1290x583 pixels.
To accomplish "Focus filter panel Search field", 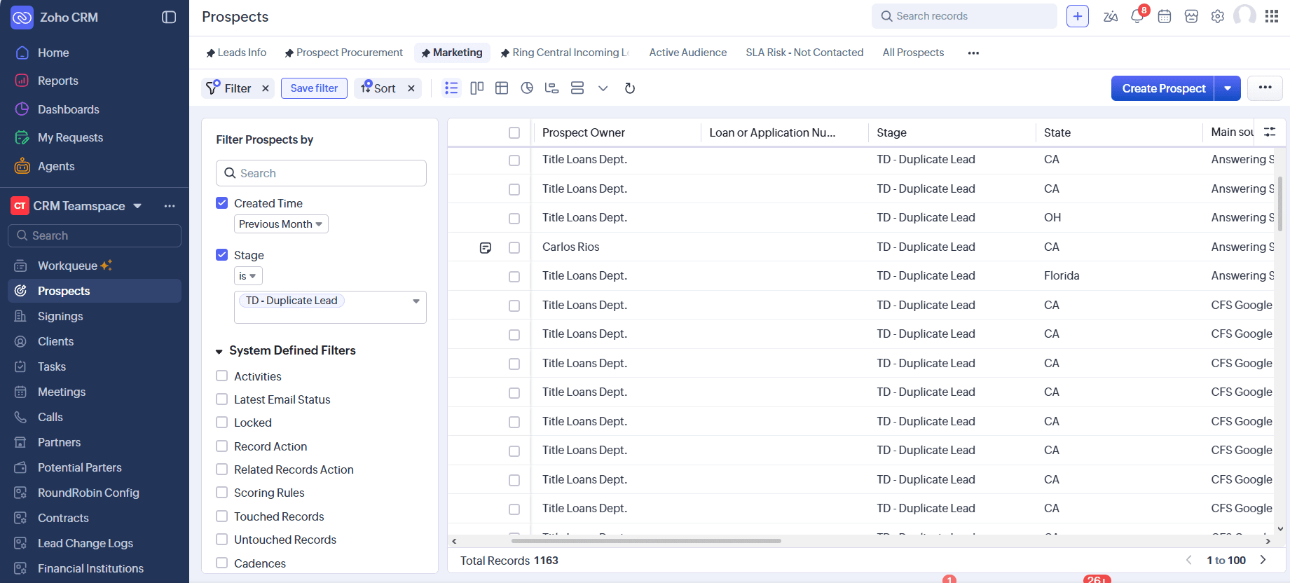I will point(321,173).
